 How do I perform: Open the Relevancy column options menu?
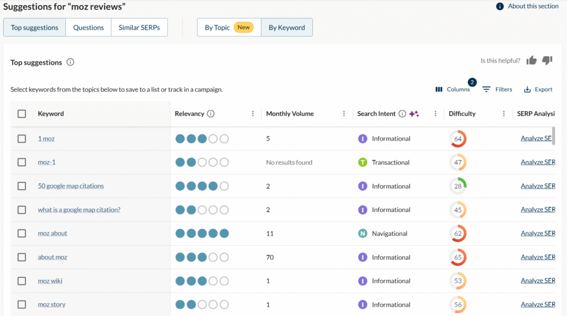(252, 113)
